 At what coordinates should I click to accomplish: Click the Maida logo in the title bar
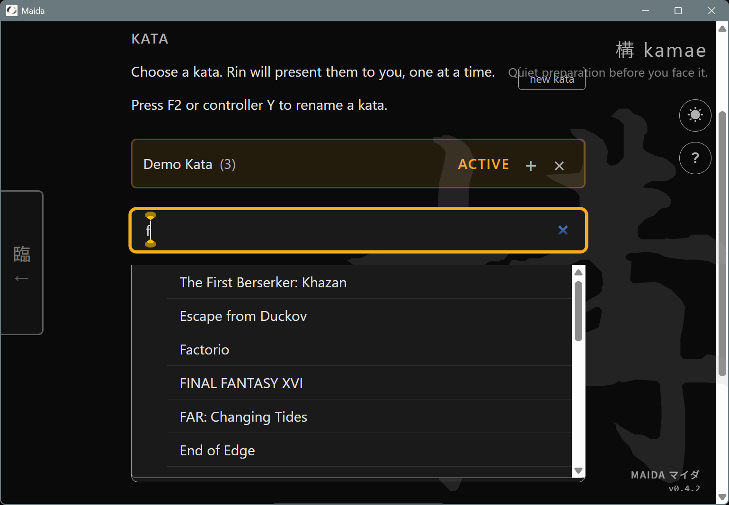[11, 10]
